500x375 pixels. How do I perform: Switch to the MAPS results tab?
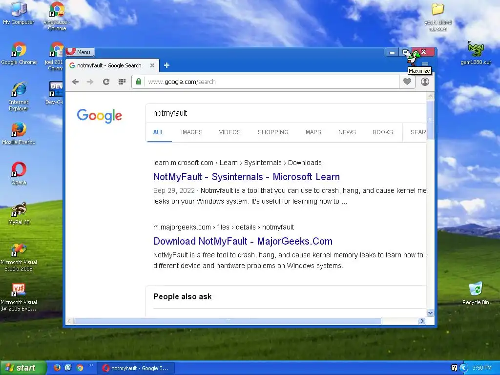pos(313,132)
